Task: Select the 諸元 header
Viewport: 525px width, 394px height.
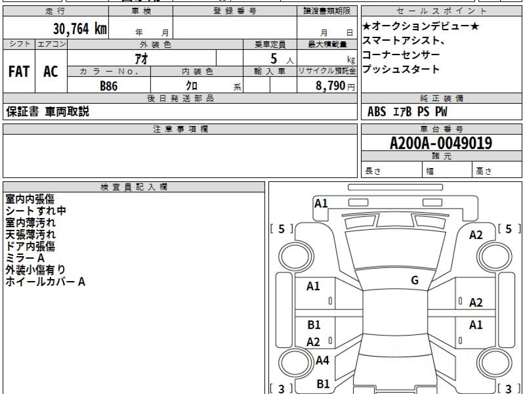Action: pos(441,156)
